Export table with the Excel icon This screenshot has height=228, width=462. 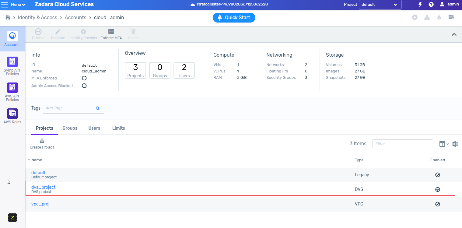(455, 144)
